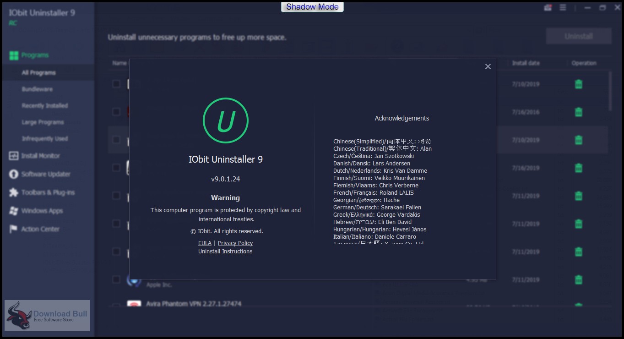Viewport: 624px width, 339px height.
Task: Click the 'Uninstall unnecessary programs' header text
Action: (197, 38)
